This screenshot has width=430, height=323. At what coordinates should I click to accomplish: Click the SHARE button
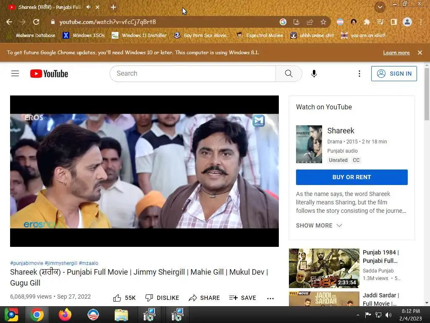click(205, 298)
